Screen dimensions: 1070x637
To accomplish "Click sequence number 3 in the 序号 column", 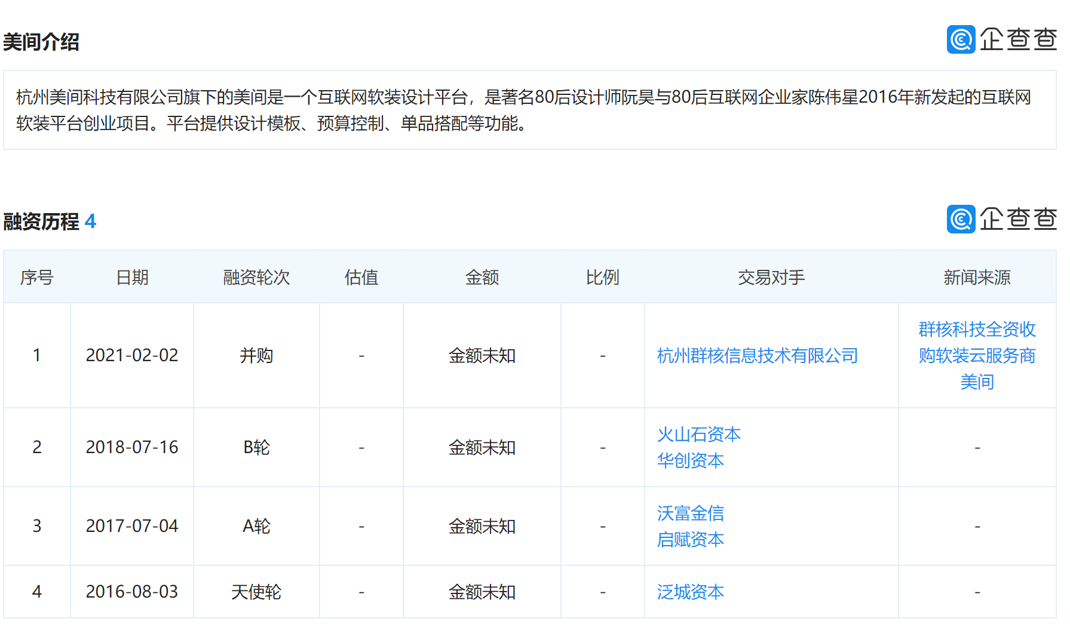I will point(37,527).
